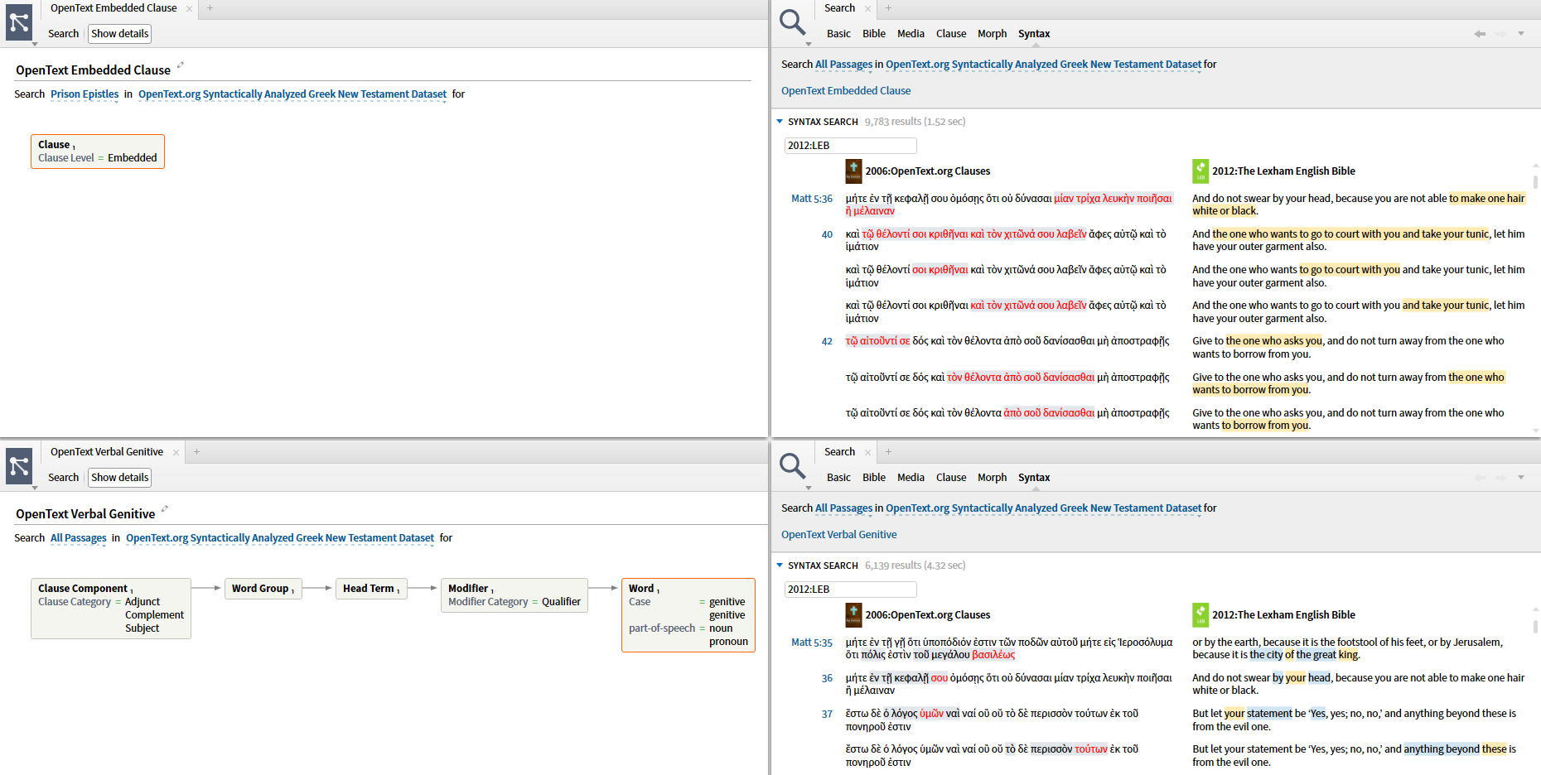The width and height of the screenshot is (1541, 775).
Task: Rename OpenText Embedded Clause via its pencil icon
Action: [x=181, y=65]
